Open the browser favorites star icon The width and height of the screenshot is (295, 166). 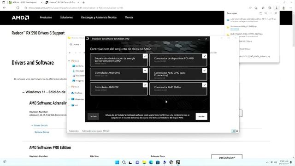click(263, 8)
